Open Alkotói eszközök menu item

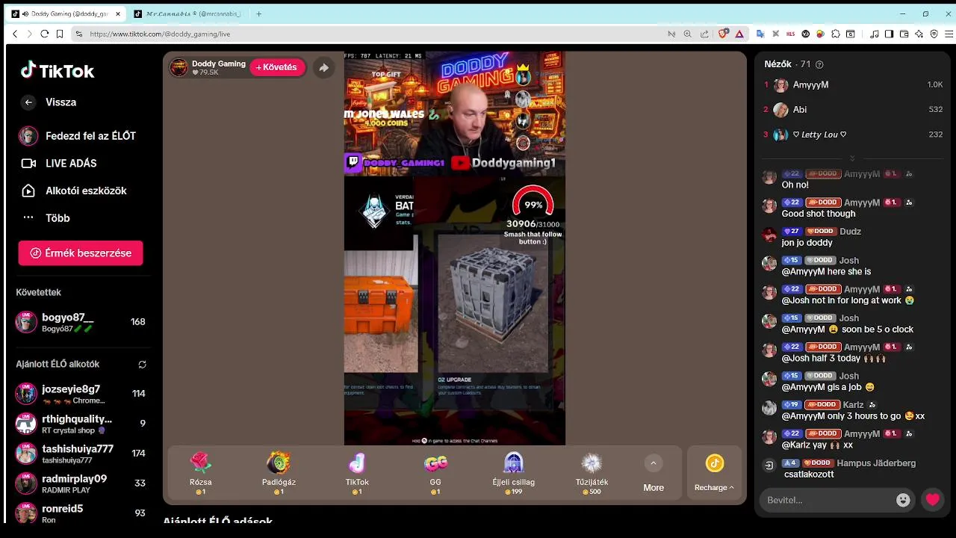point(73,191)
